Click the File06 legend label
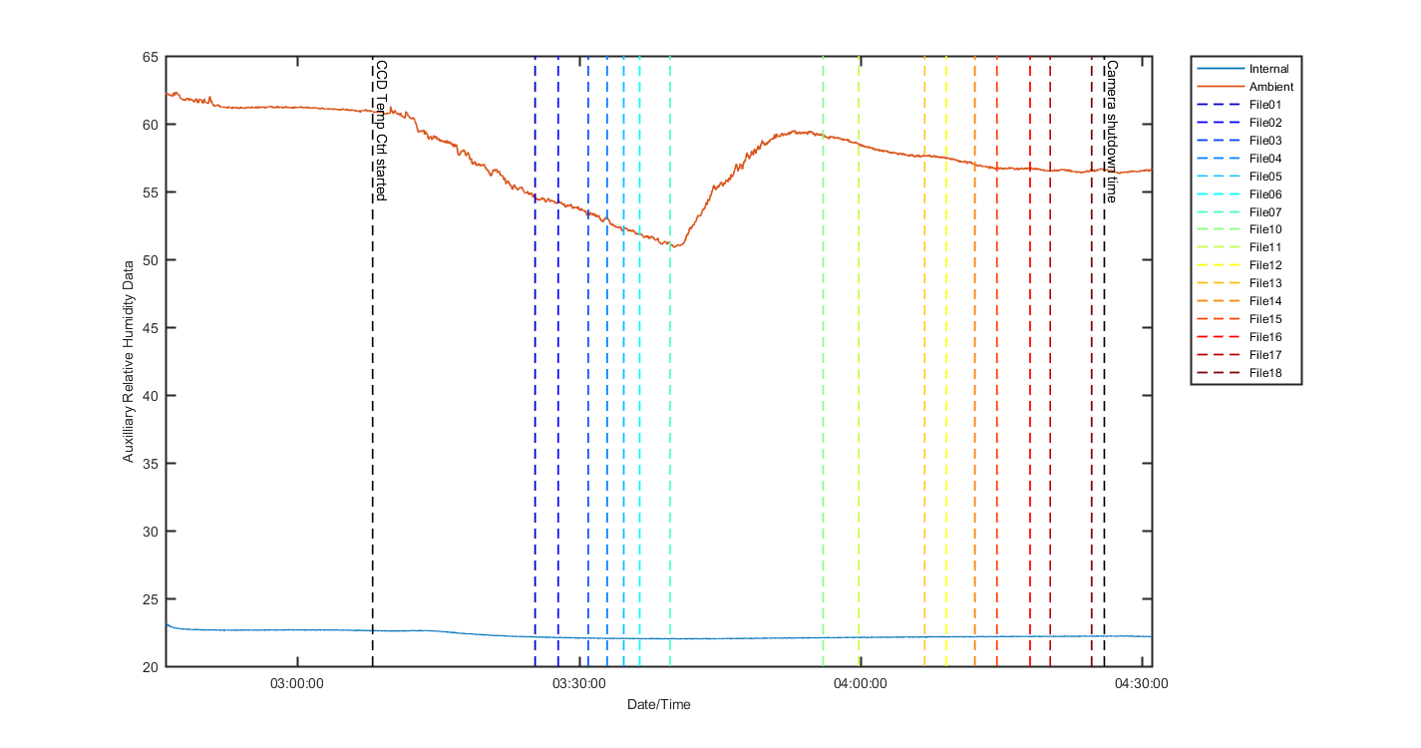 coord(1265,194)
